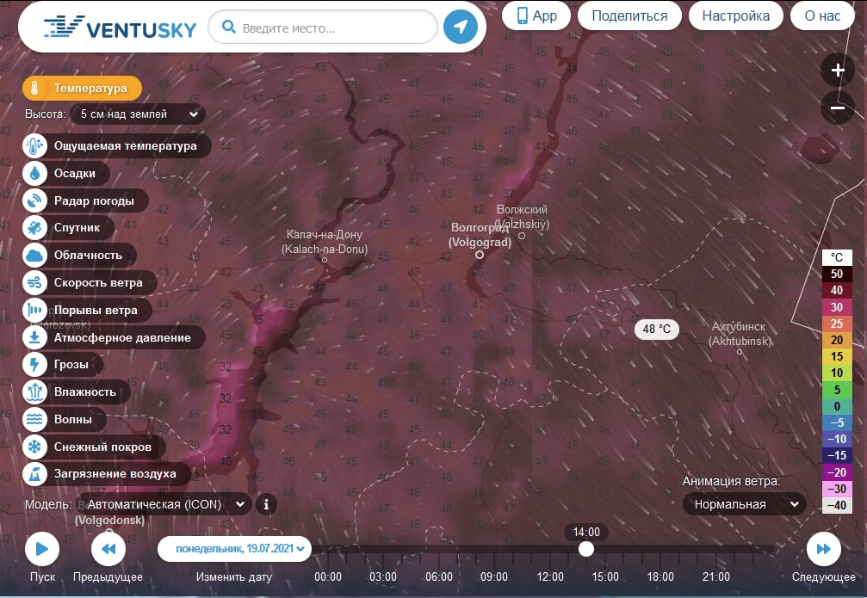Jump to 03:00 on the timeline
Screen dimensions: 867x598
pyautogui.click(x=383, y=576)
